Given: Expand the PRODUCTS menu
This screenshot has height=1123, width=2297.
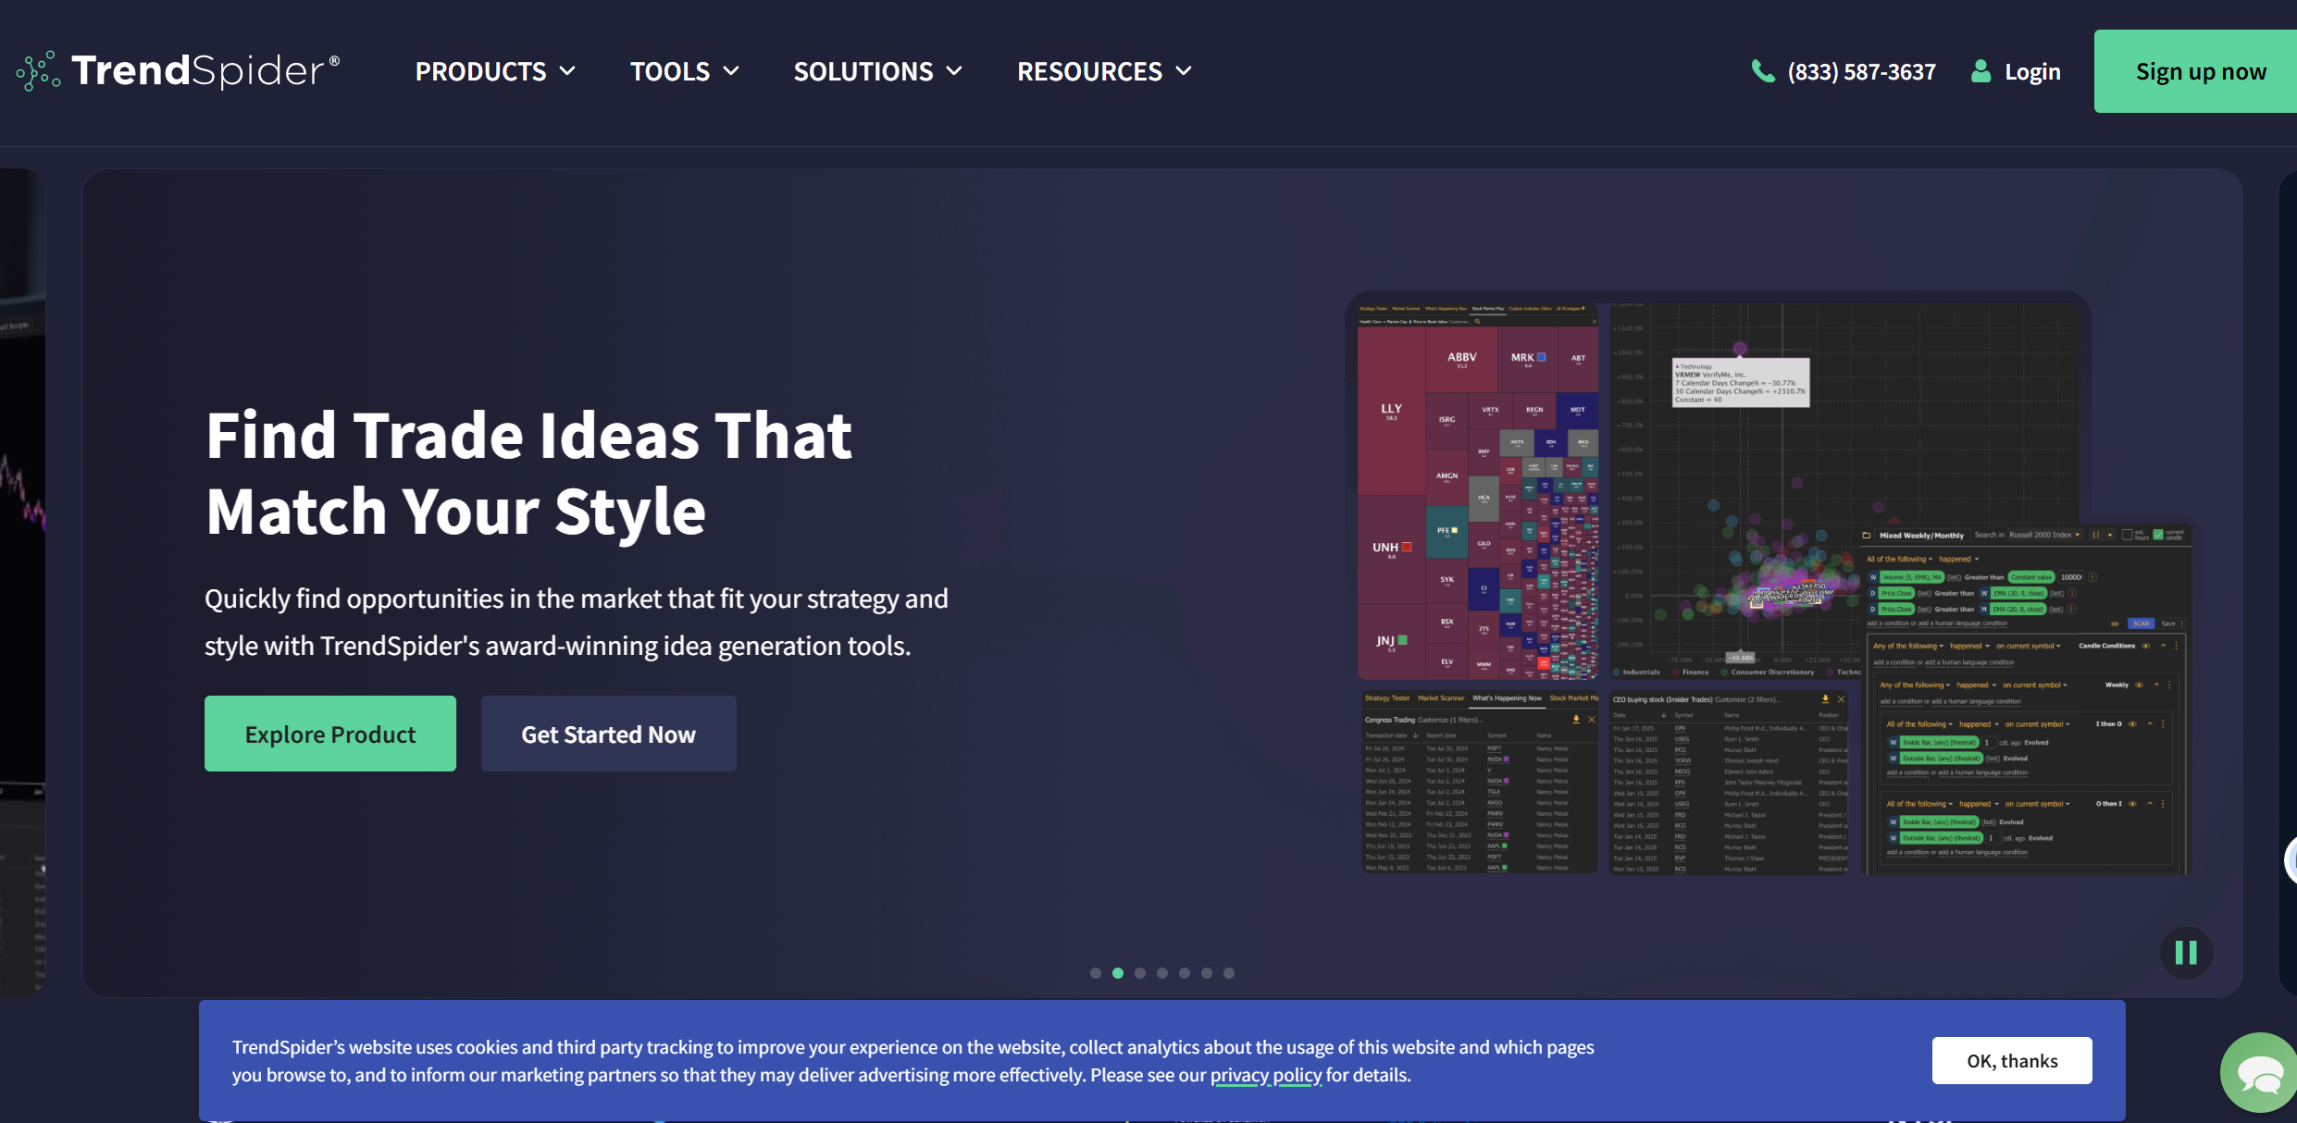Looking at the screenshot, I should point(495,71).
